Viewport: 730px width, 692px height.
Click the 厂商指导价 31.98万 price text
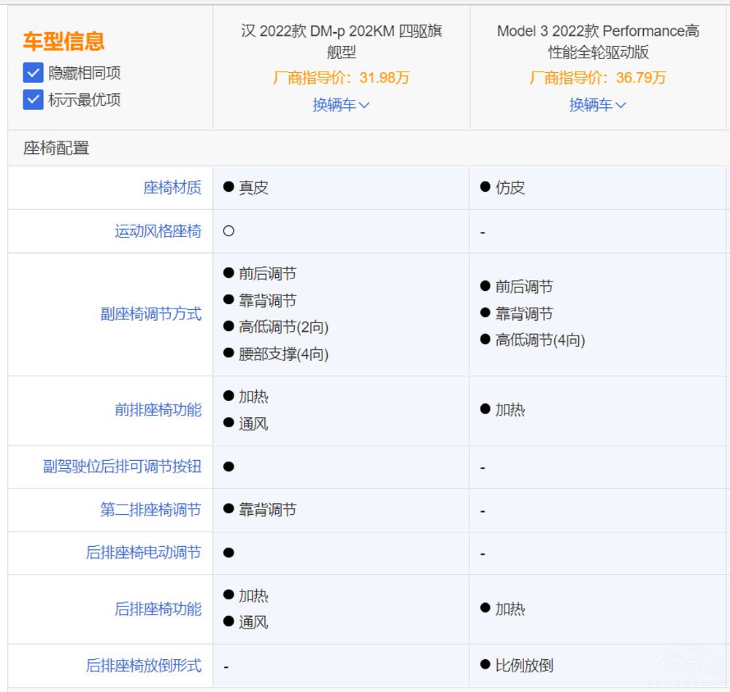click(339, 77)
